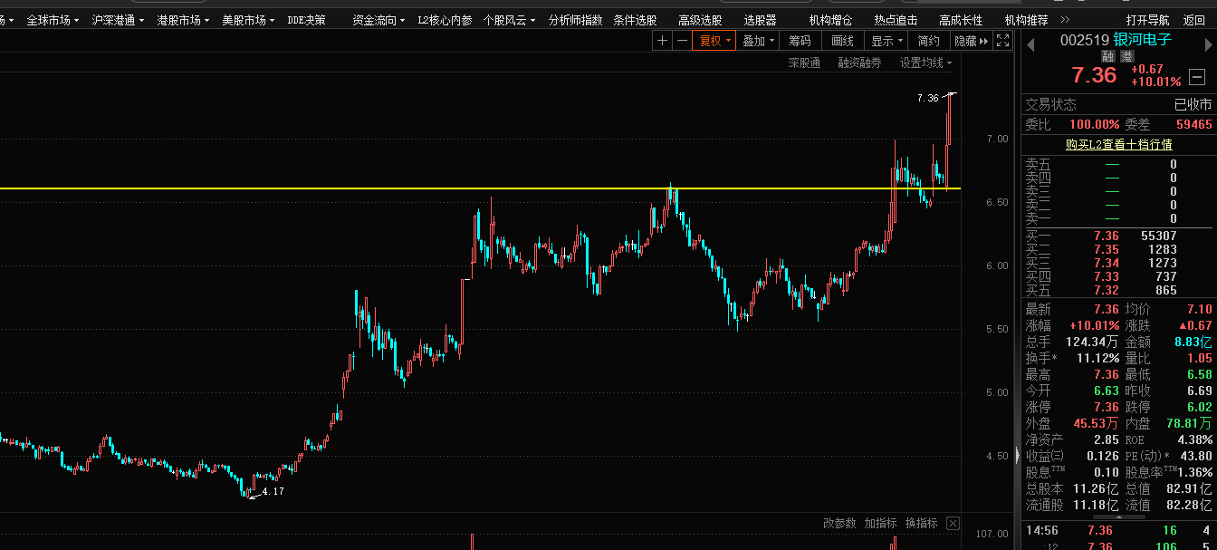Open the 资金流向 menu
The image size is (1217, 550).
tap(379, 19)
